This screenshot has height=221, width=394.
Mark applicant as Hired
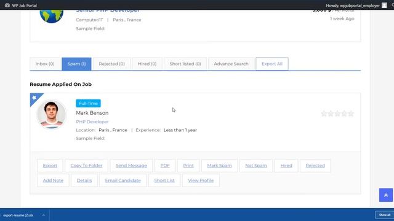[x=286, y=166]
